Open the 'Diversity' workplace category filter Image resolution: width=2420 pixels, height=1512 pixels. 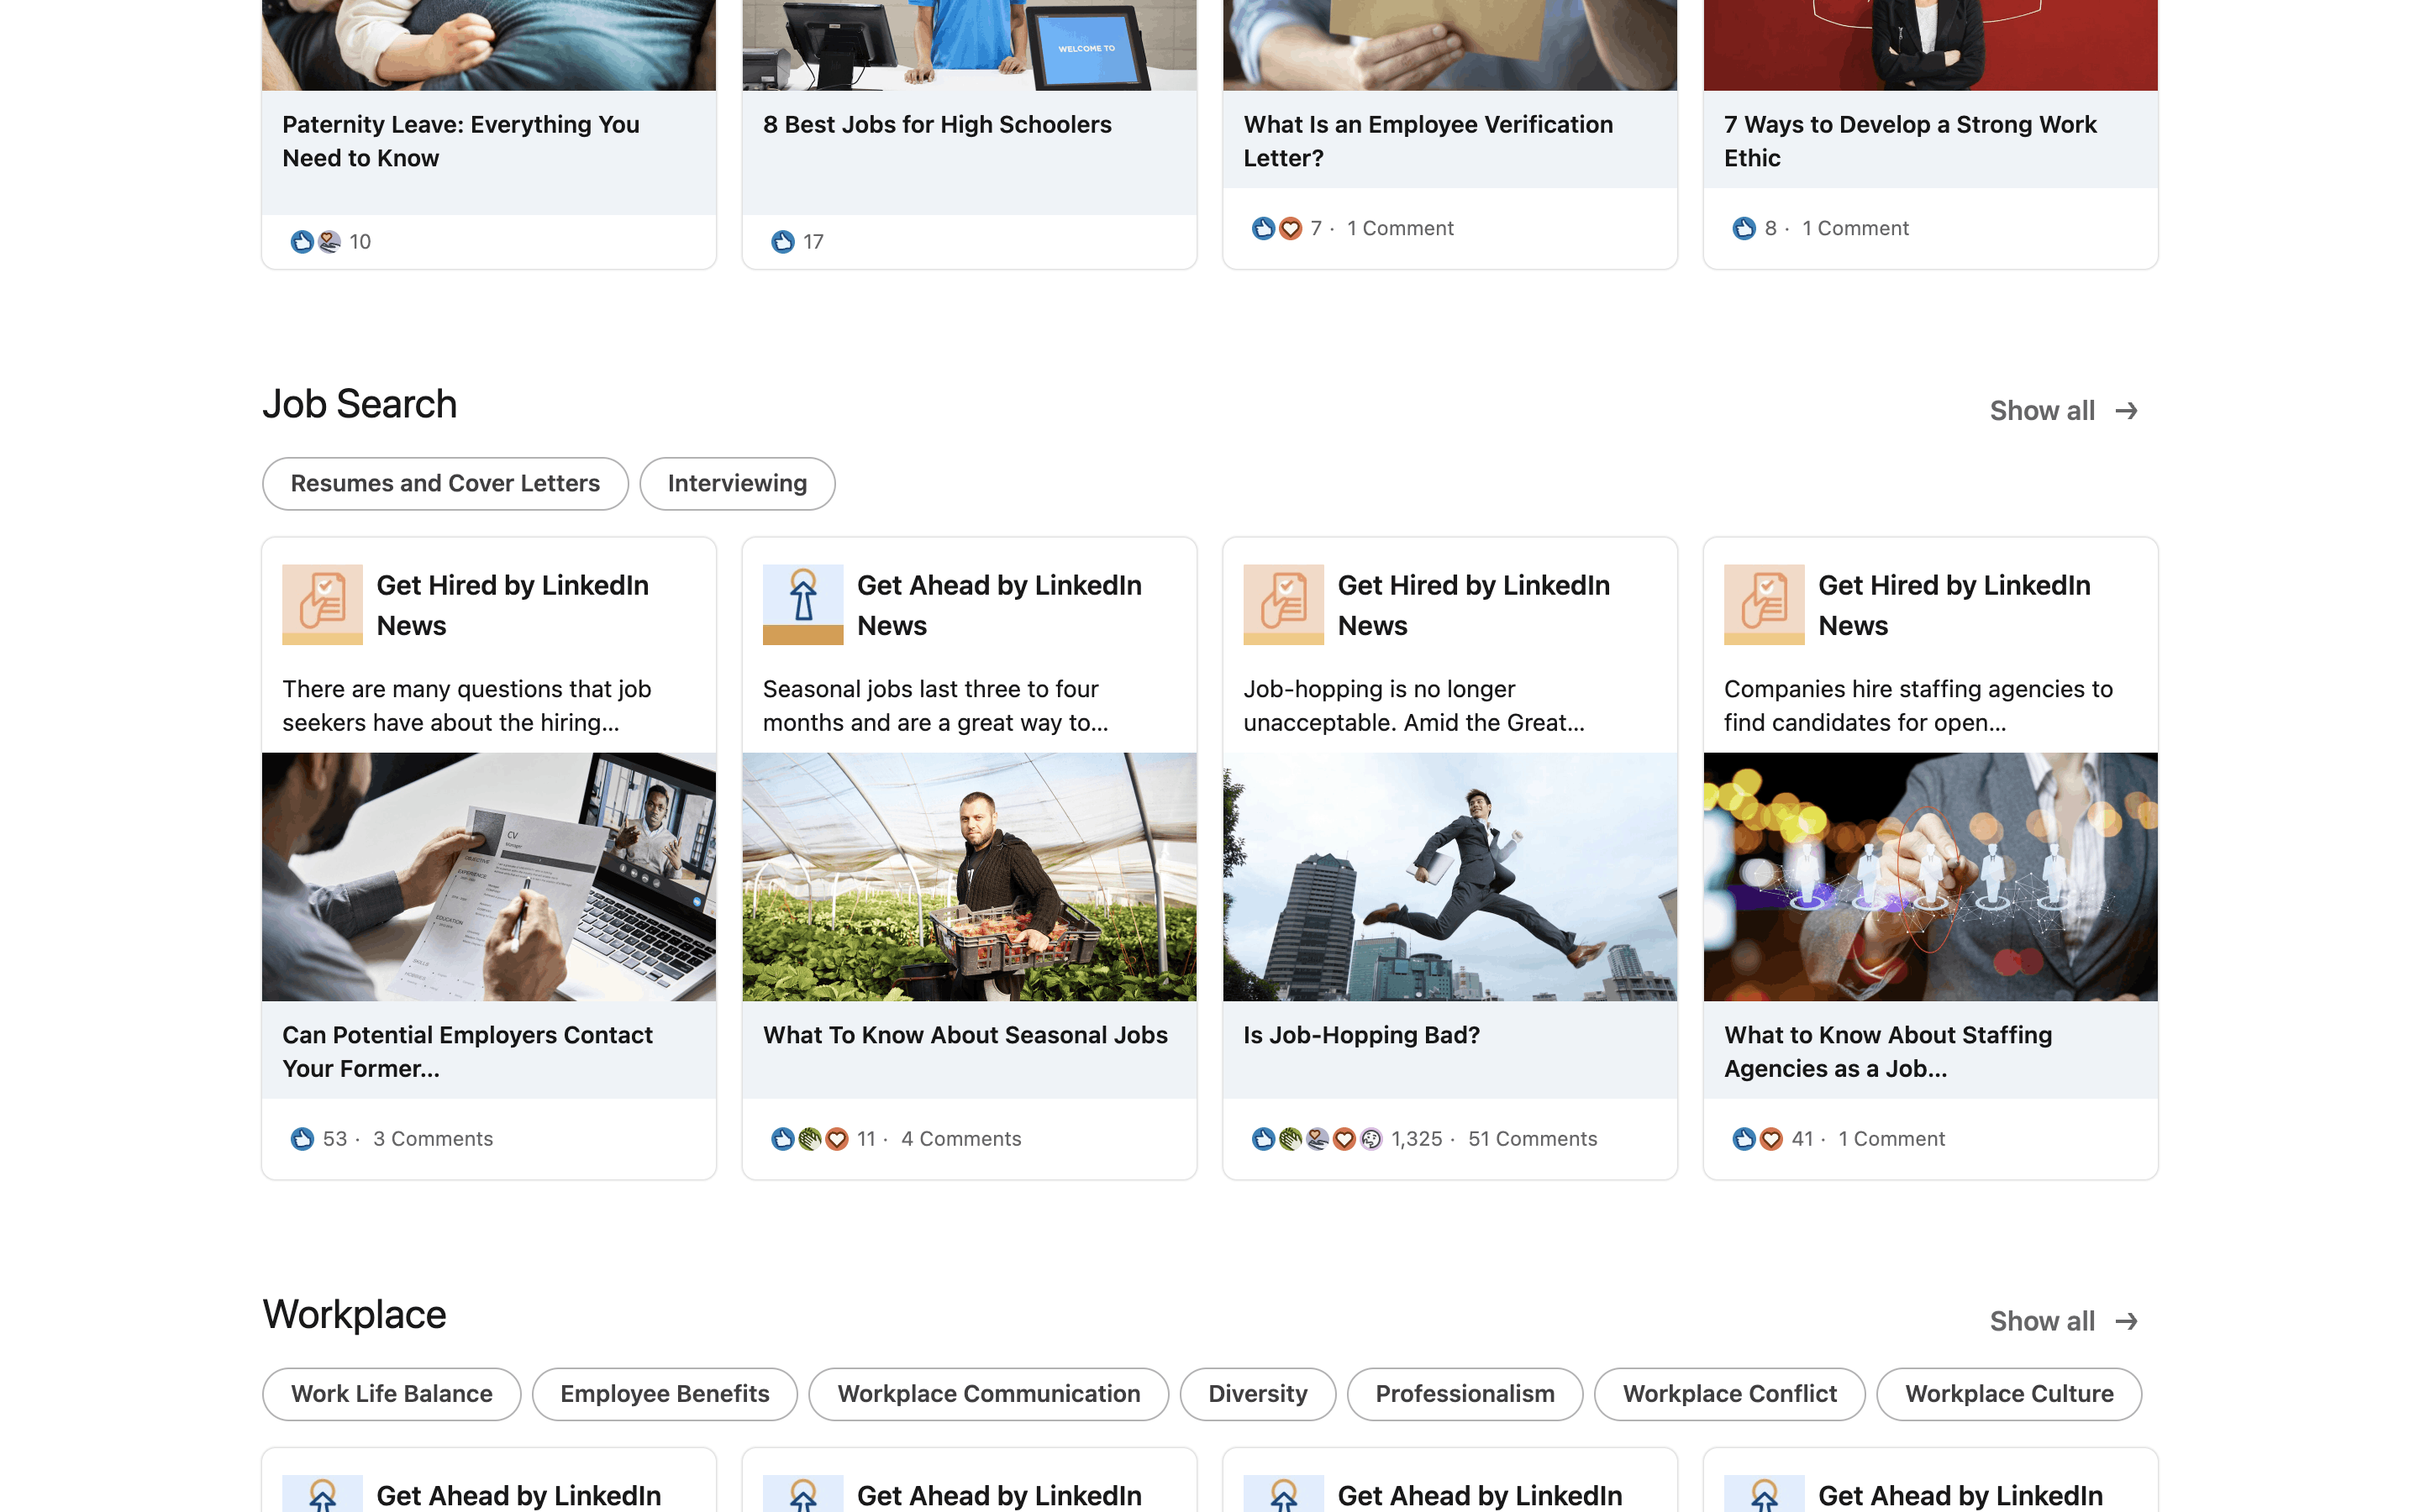[1258, 1392]
